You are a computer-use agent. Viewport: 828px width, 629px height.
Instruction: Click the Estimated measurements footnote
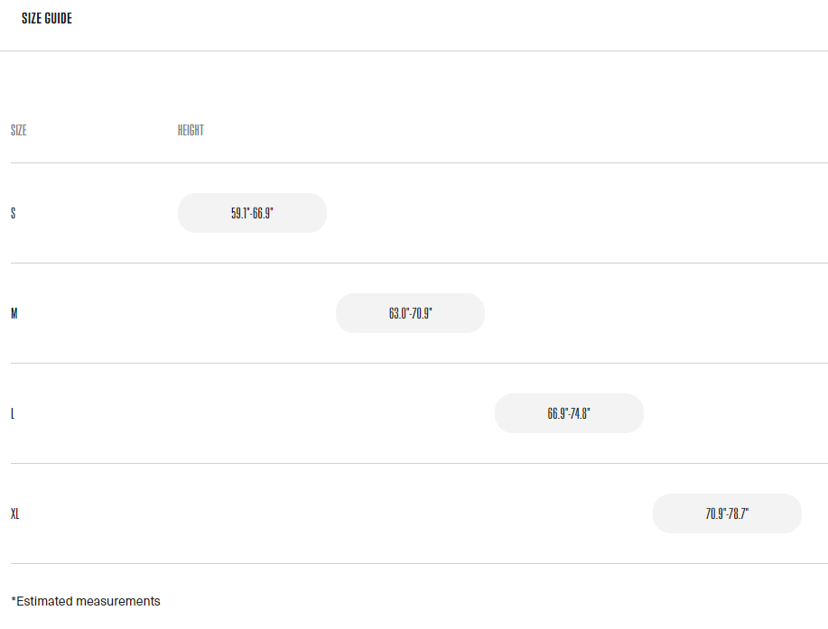coord(86,601)
